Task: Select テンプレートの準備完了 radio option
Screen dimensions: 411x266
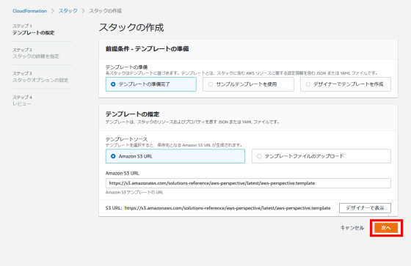Action: (151, 84)
